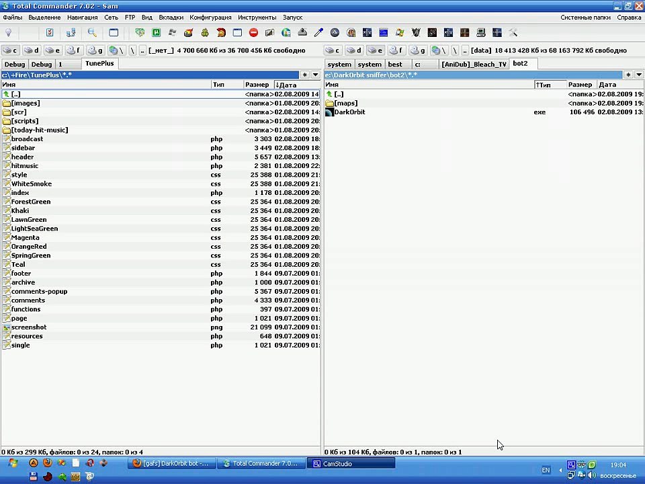Click the network computers toolbar icon

click(x=71, y=32)
